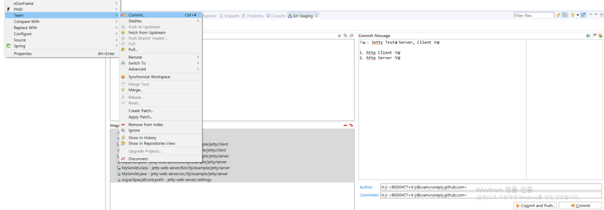Open the Source context submenu

tap(62, 40)
